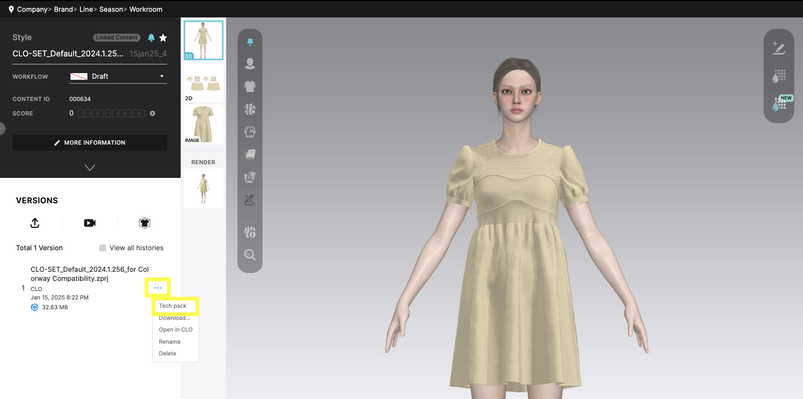Viewport: 803px width, 399px height.
Task: Click the video camera icon under Versions
Action: [x=90, y=223]
